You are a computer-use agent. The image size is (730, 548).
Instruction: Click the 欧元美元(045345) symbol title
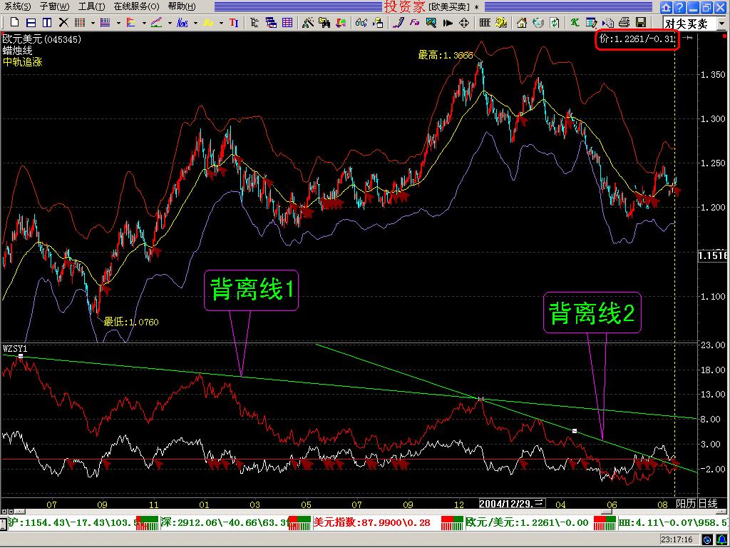(x=42, y=39)
